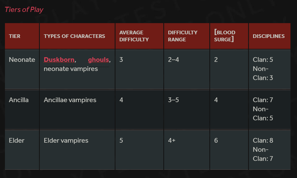
Task: Click the Elder tier cell
Action: 22,150
